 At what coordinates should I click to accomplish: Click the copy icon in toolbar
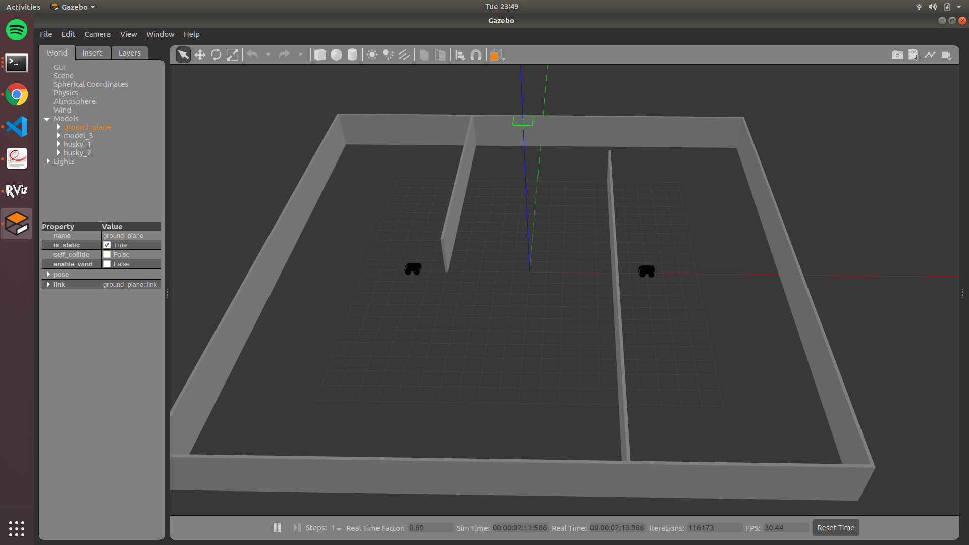pyautogui.click(x=424, y=55)
